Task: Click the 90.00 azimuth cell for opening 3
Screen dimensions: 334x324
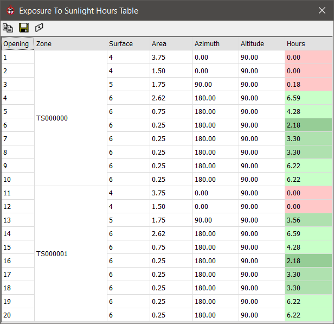Action: click(215, 85)
